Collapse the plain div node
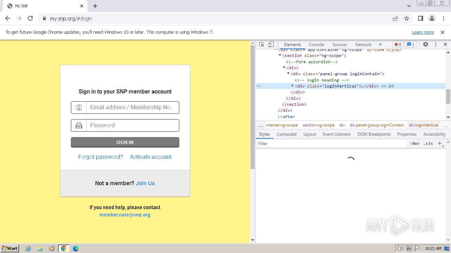 click(284, 68)
